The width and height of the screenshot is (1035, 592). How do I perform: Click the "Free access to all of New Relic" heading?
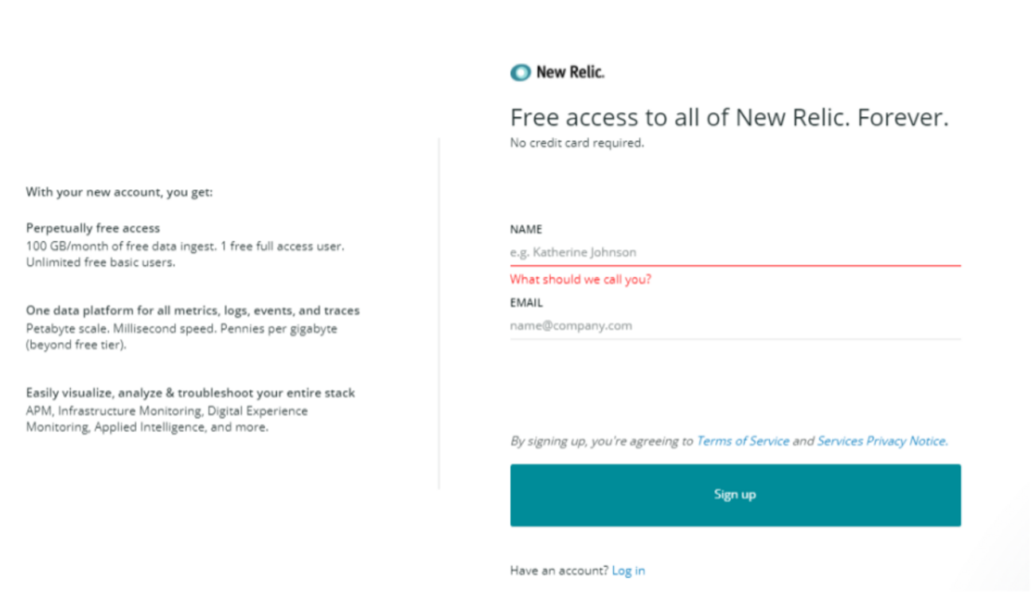(x=728, y=118)
